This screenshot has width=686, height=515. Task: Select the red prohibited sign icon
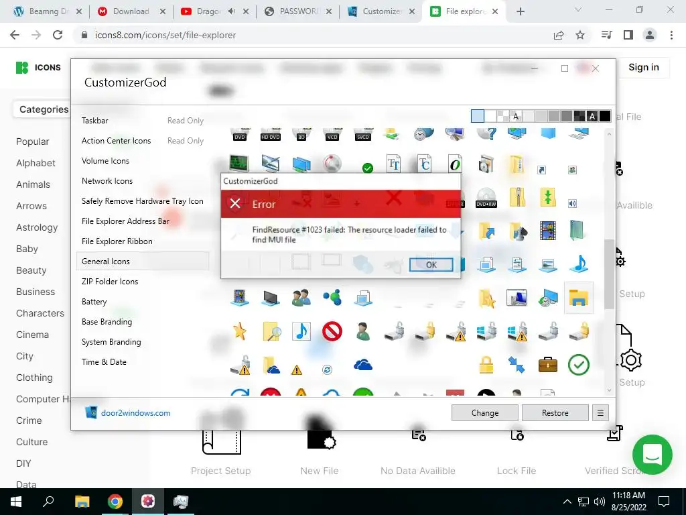pos(332,331)
